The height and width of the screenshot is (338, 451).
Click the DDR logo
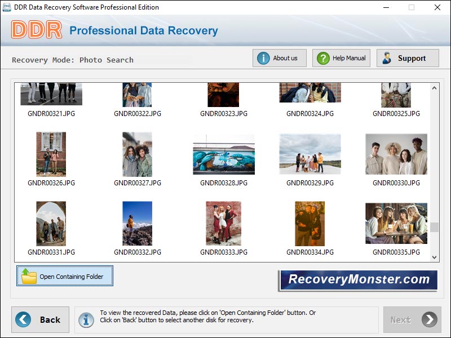point(37,30)
